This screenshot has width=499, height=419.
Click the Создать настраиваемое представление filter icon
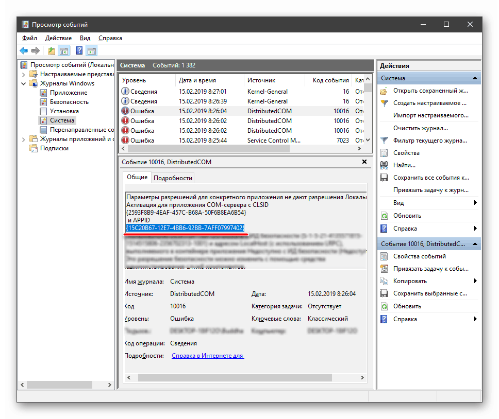384,103
